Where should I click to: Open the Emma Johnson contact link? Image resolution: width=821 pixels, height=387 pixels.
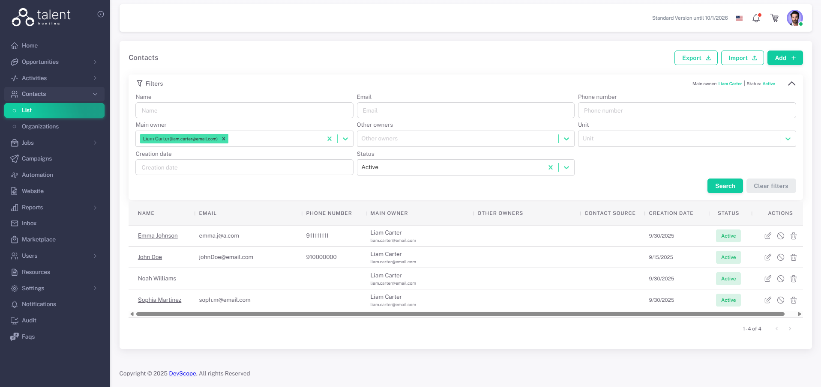(x=158, y=236)
